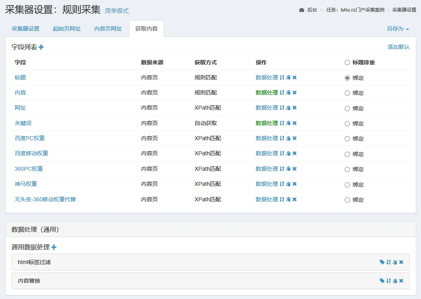Delete the 标题 field with its X icon
The height and width of the screenshot is (299, 421).
coord(295,77)
